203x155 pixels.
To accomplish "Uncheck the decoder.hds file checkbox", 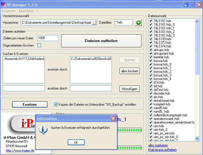I will point(151,93).
